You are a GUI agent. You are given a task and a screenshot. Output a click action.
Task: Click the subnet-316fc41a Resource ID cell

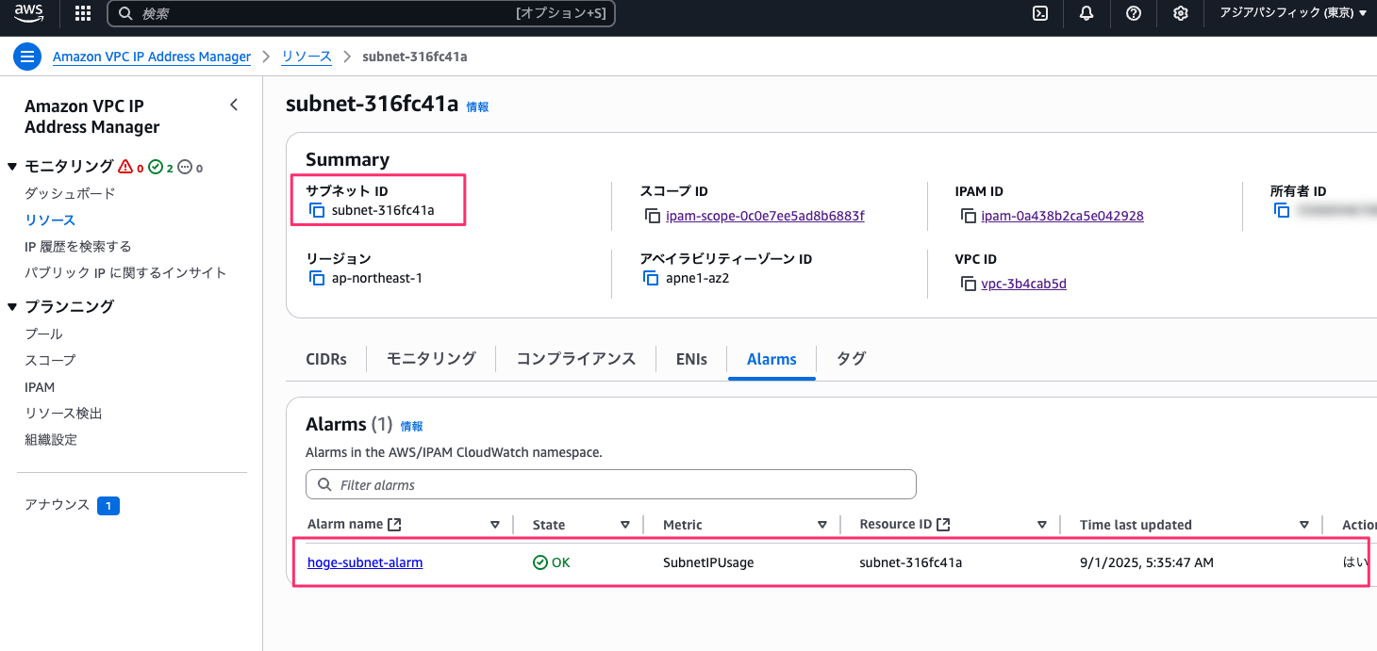point(911,562)
